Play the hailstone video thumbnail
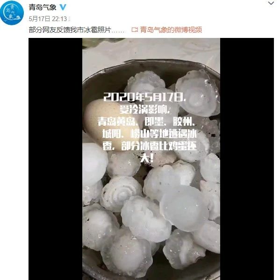Viewport: 280px width, 280px height. (x=151, y=159)
